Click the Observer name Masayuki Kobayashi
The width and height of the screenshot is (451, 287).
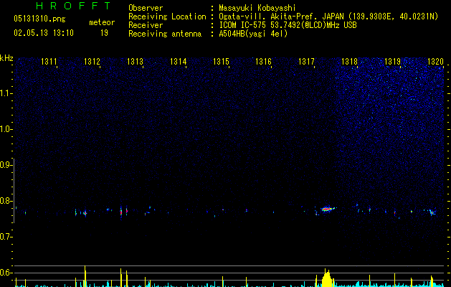point(257,8)
